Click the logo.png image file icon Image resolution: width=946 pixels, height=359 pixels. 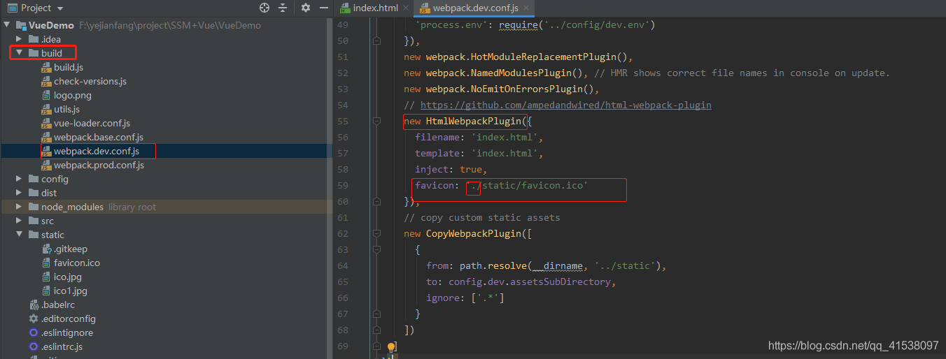(46, 95)
